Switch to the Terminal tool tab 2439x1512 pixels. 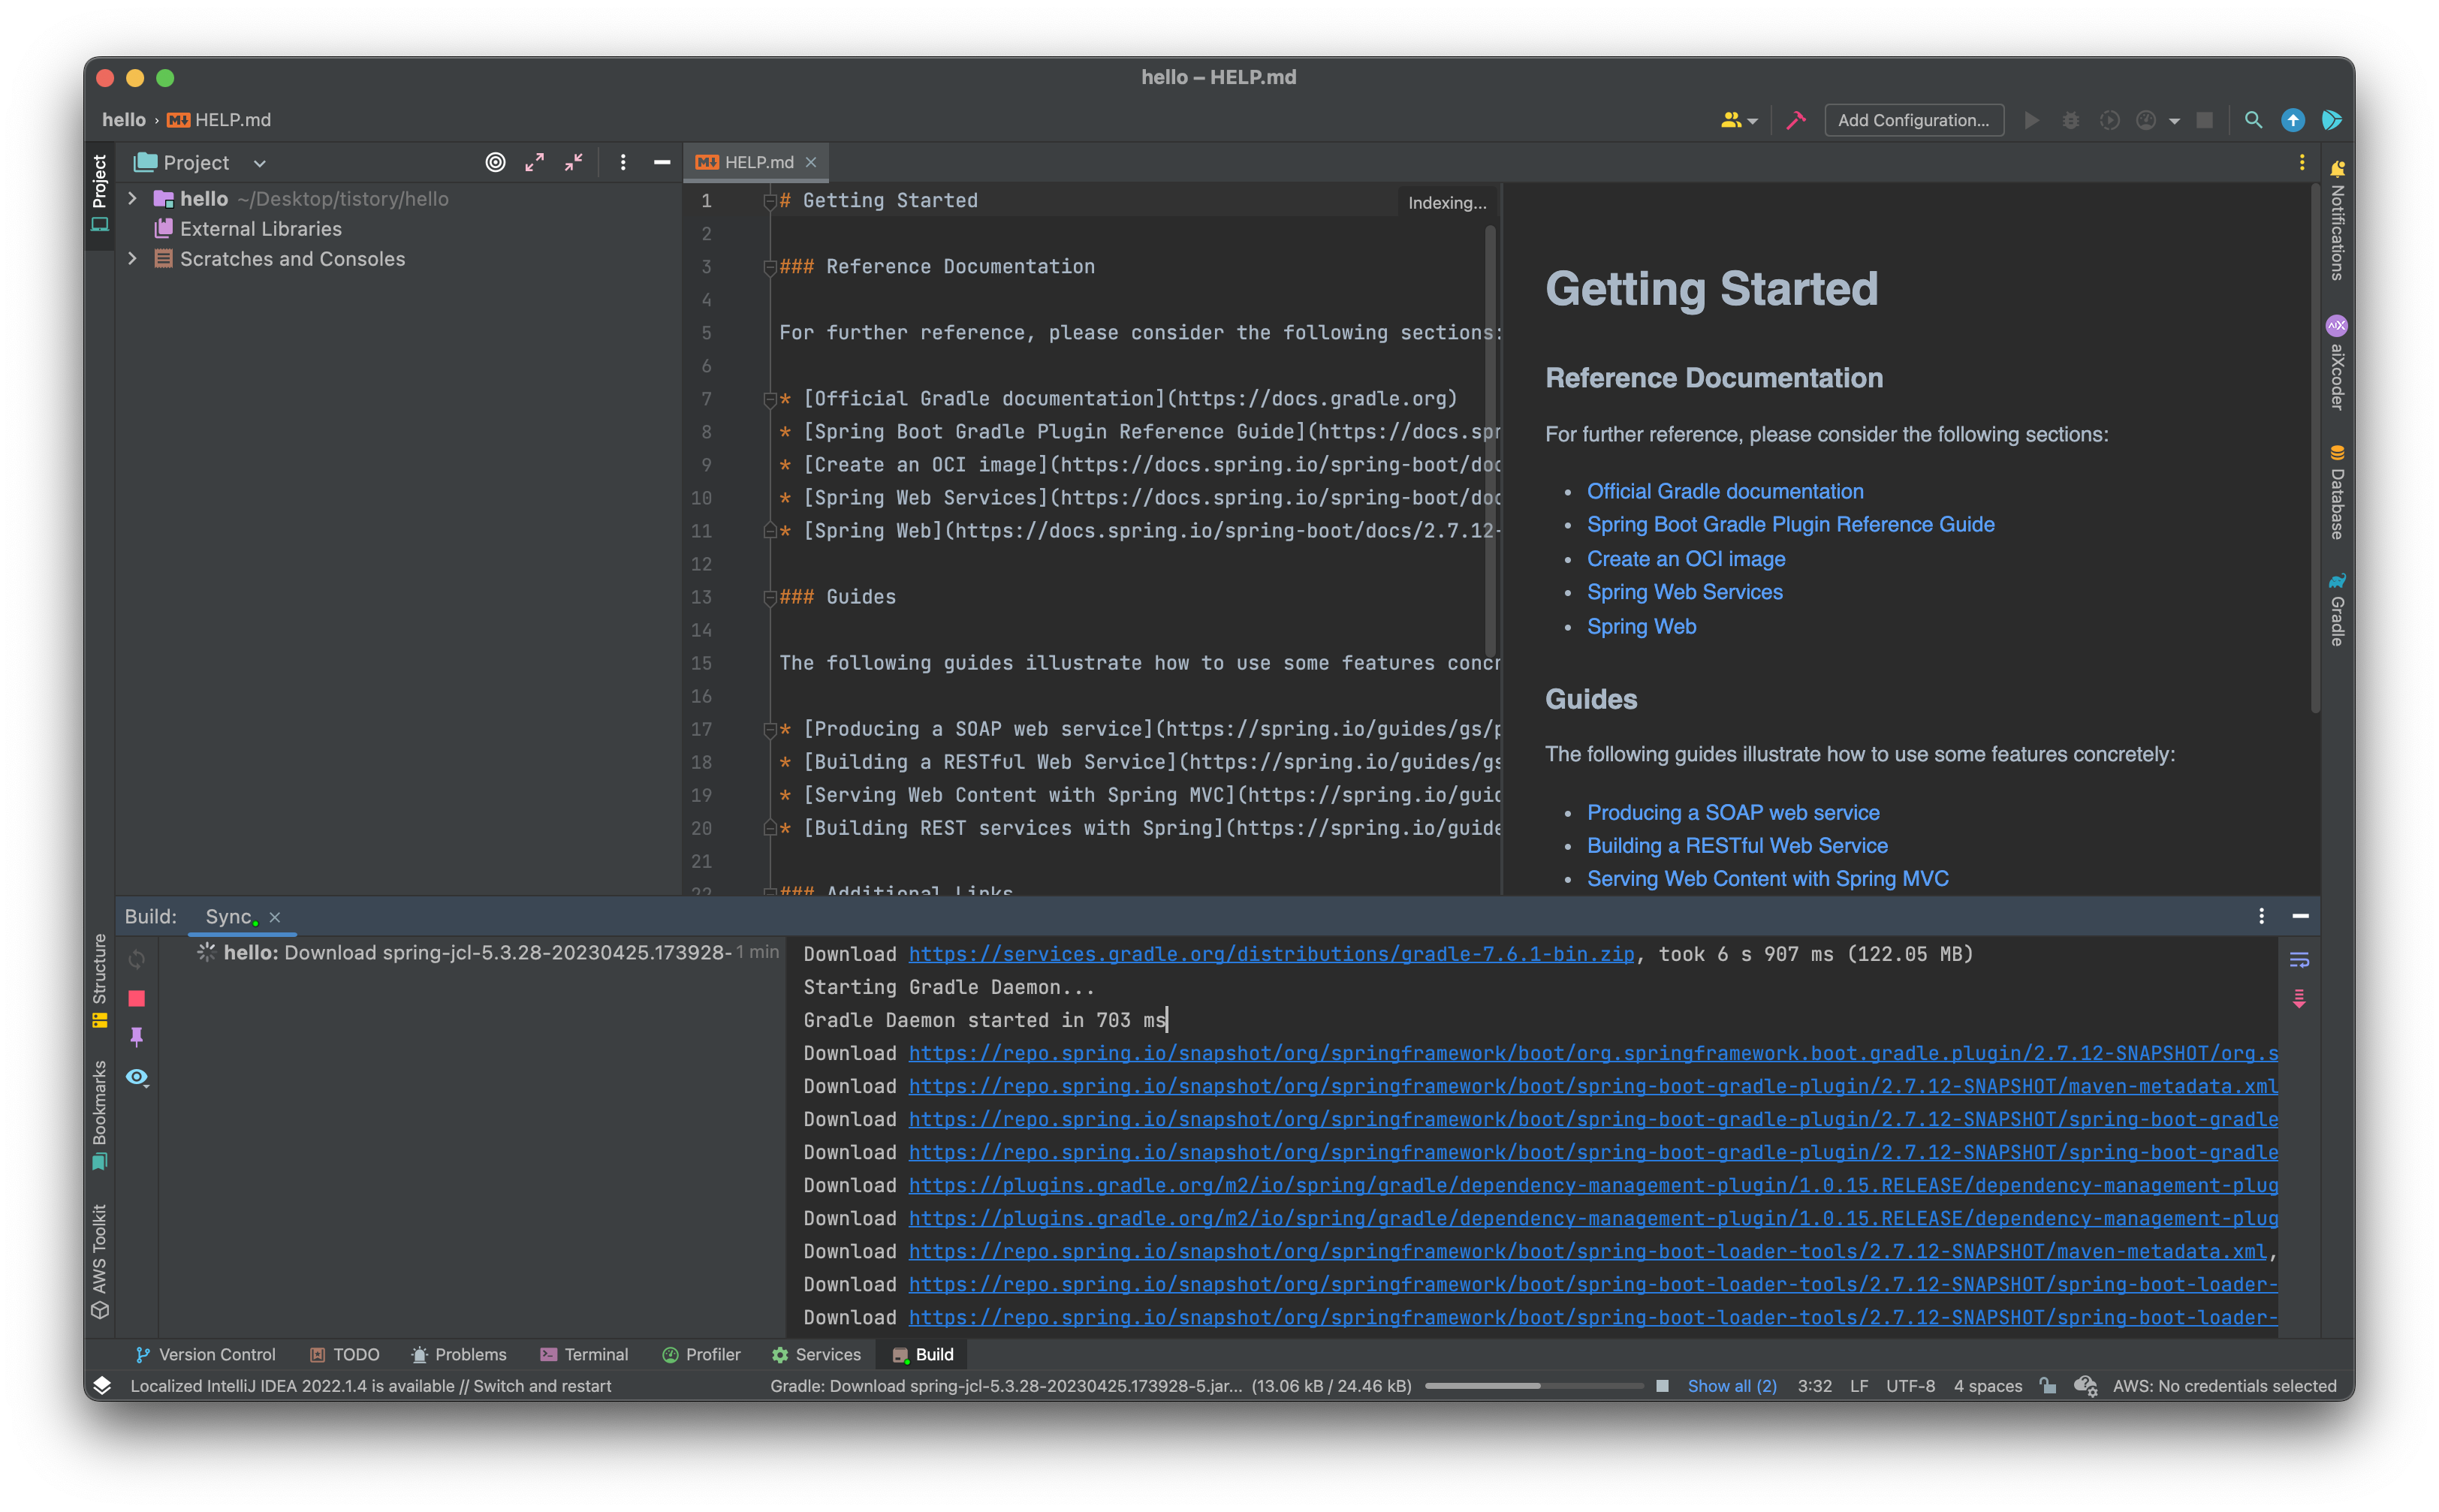click(584, 1354)
